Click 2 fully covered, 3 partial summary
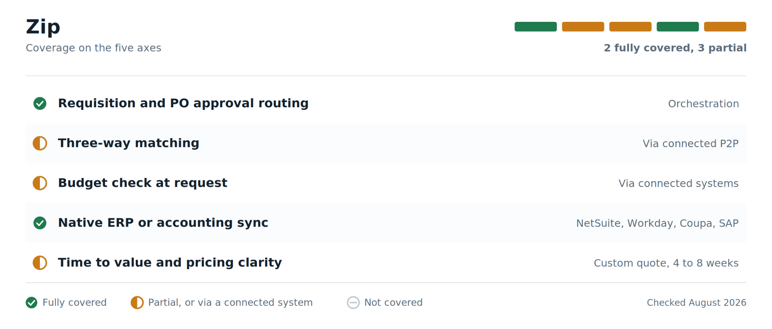The height and width of the screenshot is (329, 772). pyautogui.click(x=675, y=48)
